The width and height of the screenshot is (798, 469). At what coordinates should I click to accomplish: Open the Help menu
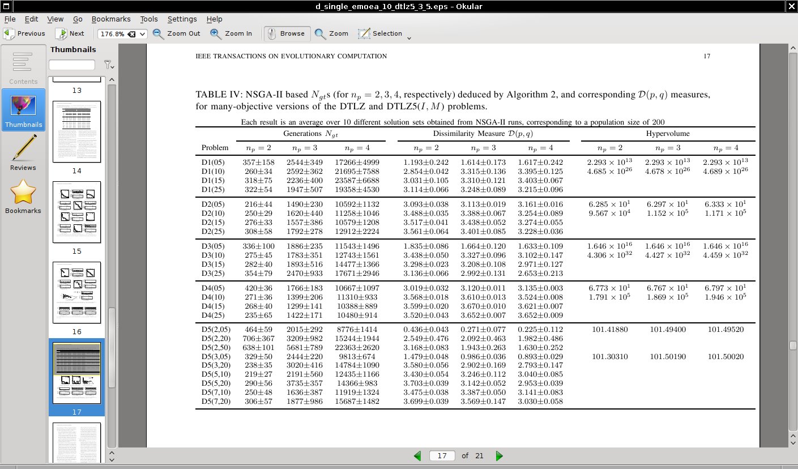(215, 19)
